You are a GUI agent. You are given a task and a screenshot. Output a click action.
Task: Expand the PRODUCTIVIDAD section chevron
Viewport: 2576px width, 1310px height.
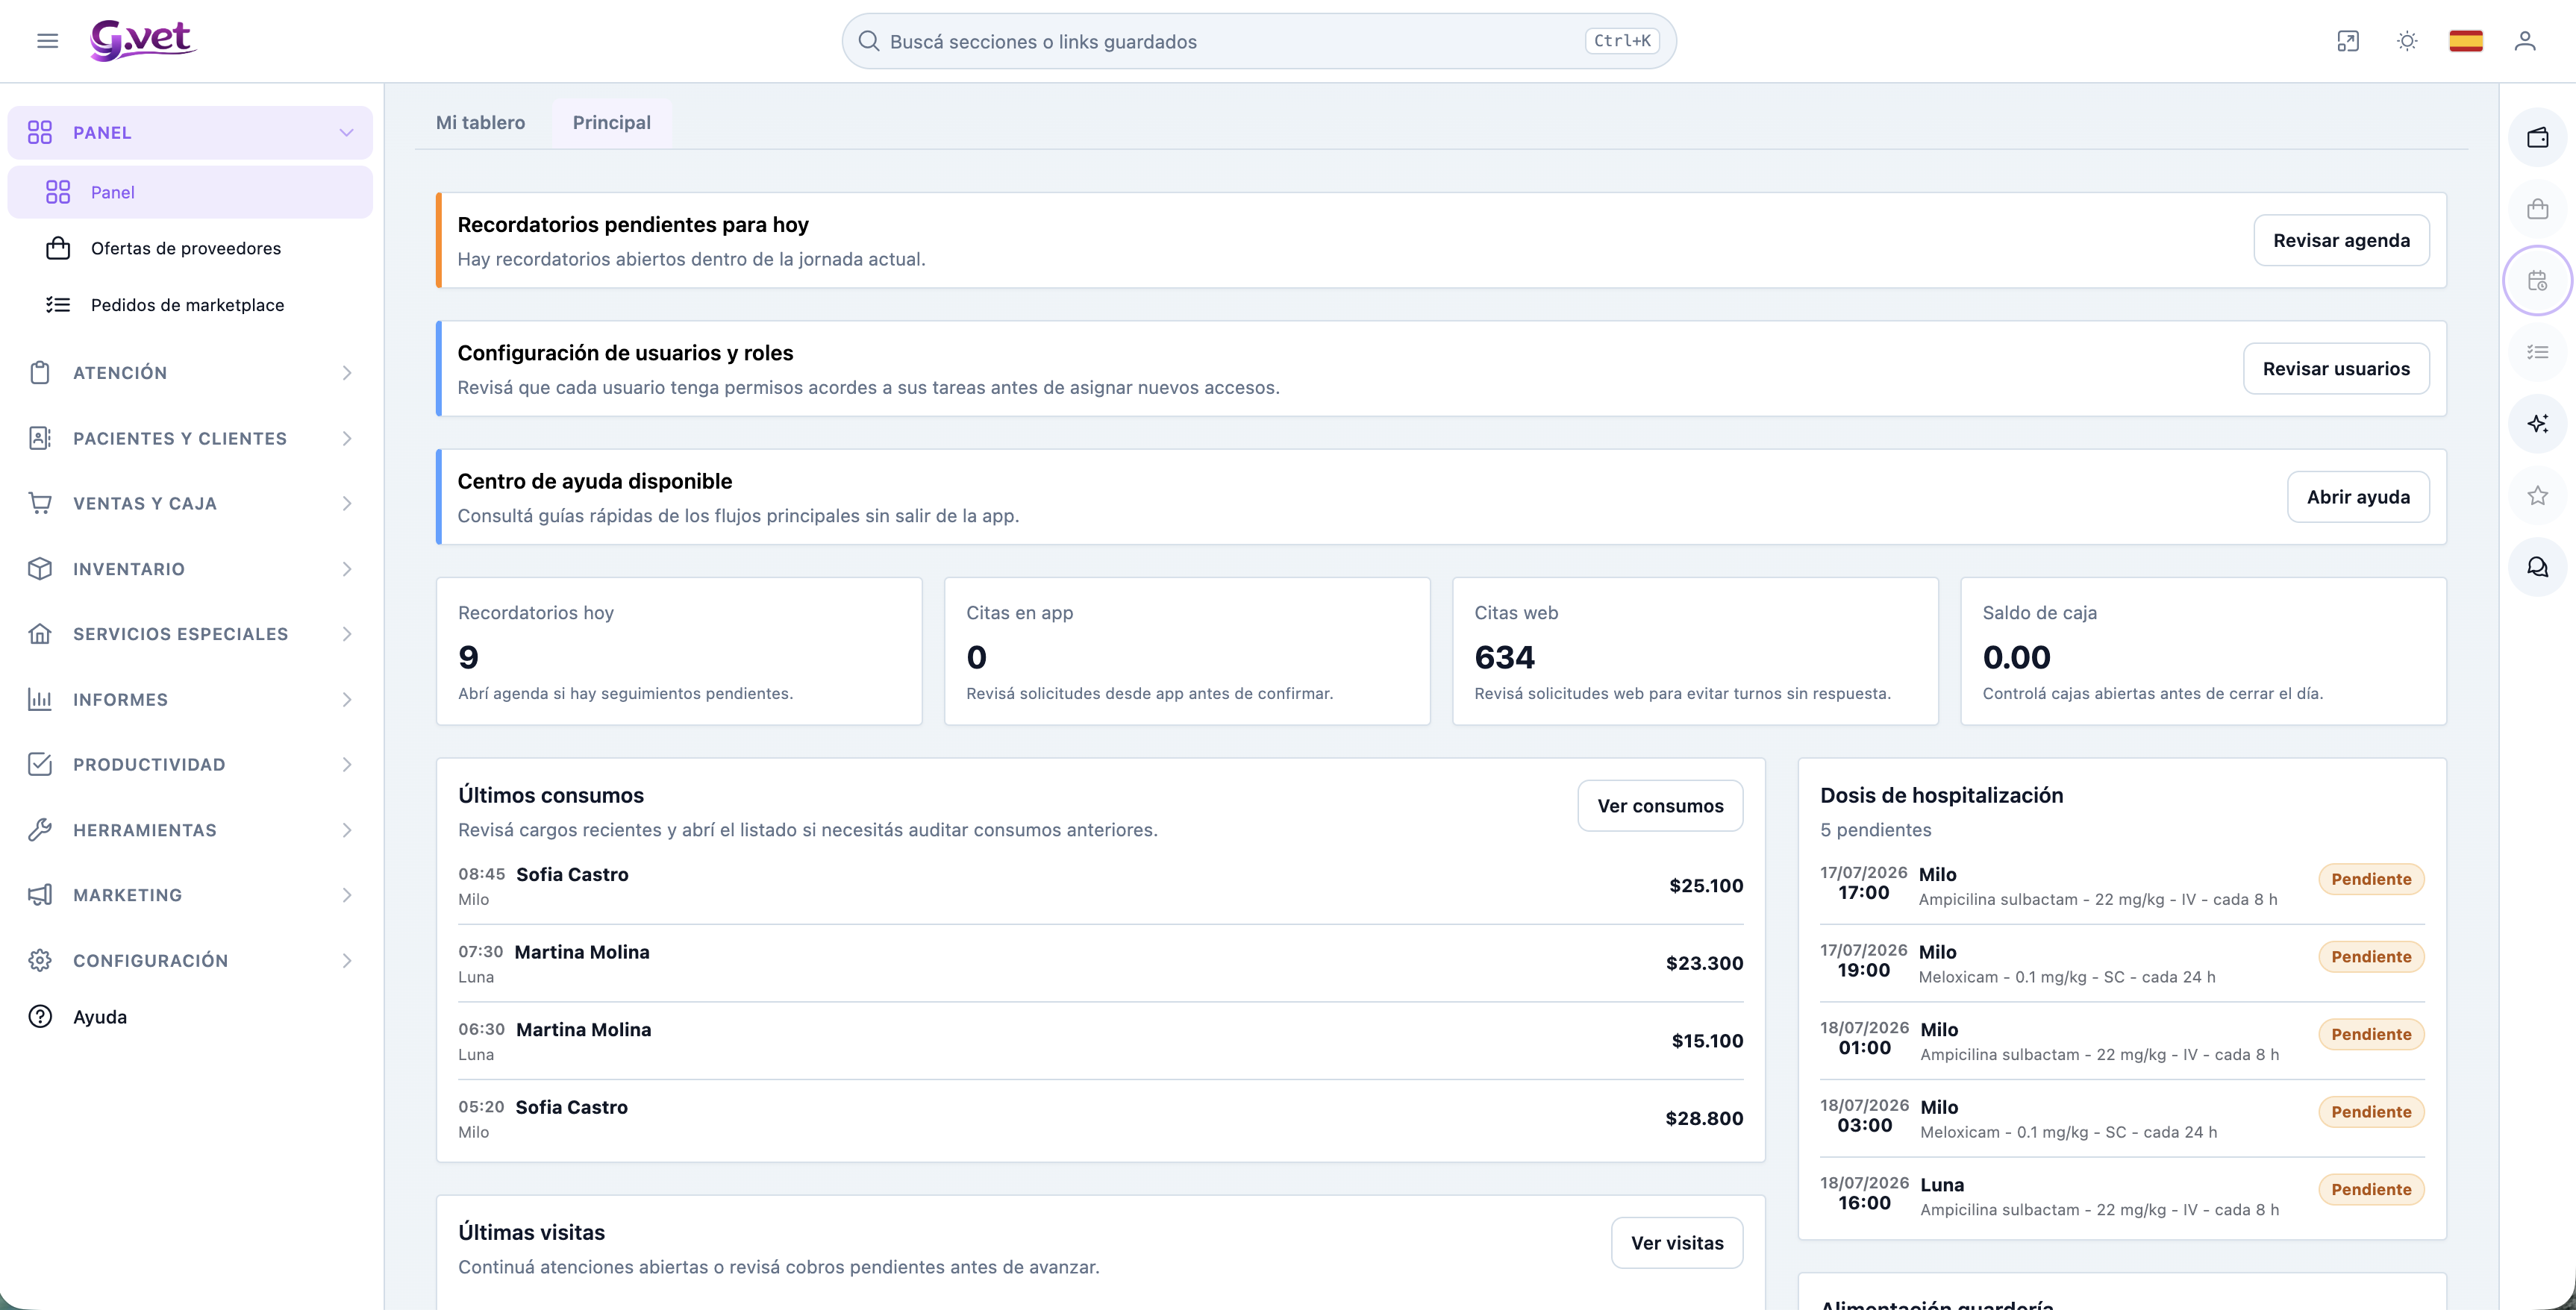pyautogui.click(x=346, y=764)
